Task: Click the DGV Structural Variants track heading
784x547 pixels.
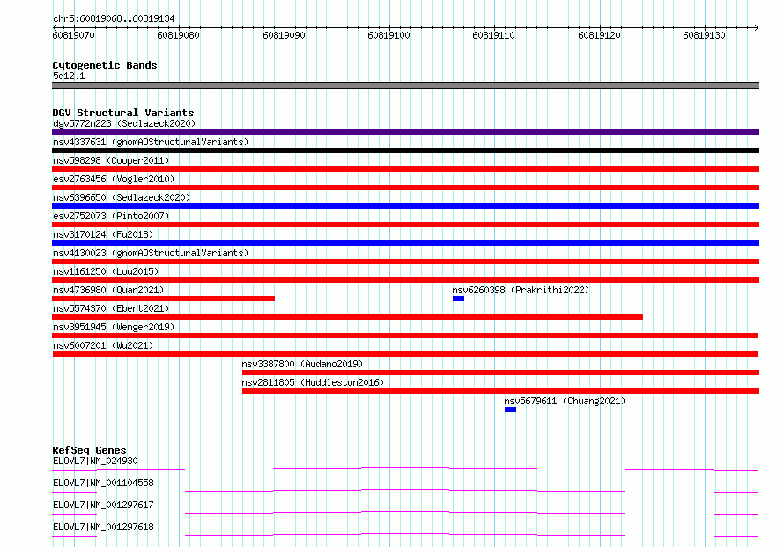Action: [123, 113]
